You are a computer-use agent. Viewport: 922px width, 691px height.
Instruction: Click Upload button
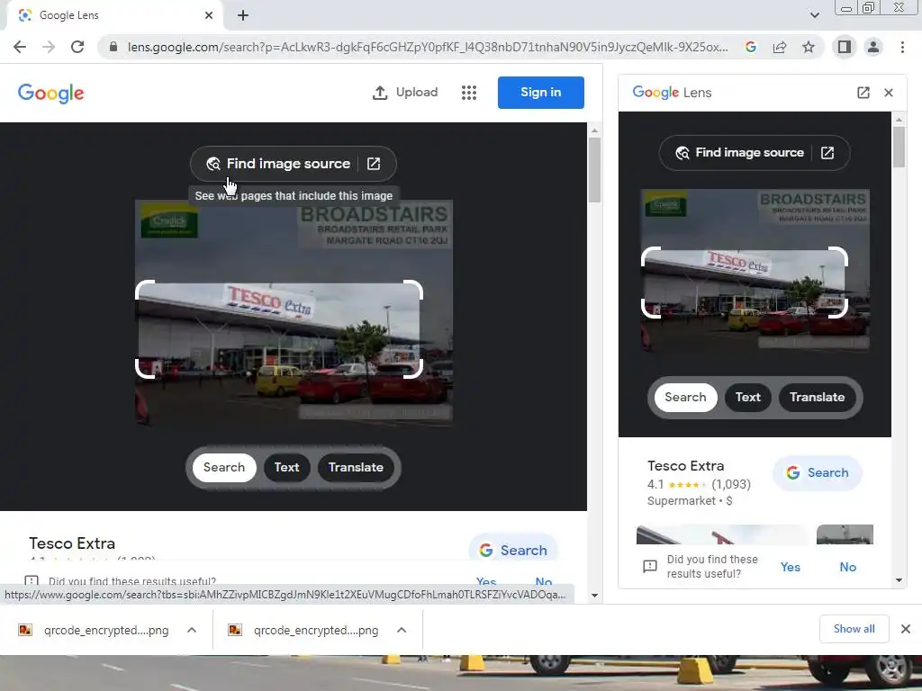tap(405, 93)
